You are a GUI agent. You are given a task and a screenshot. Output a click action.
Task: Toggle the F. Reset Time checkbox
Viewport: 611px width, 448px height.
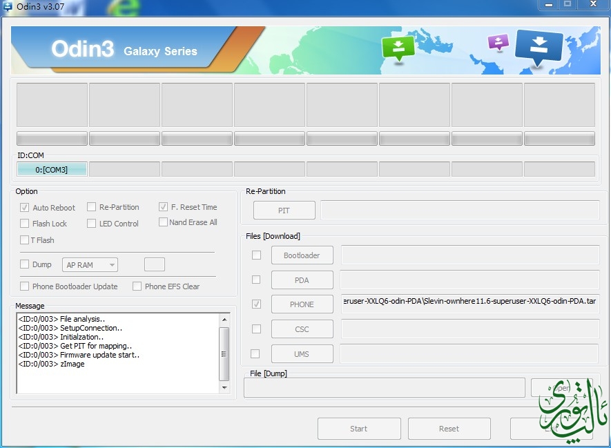pos(163,207)
